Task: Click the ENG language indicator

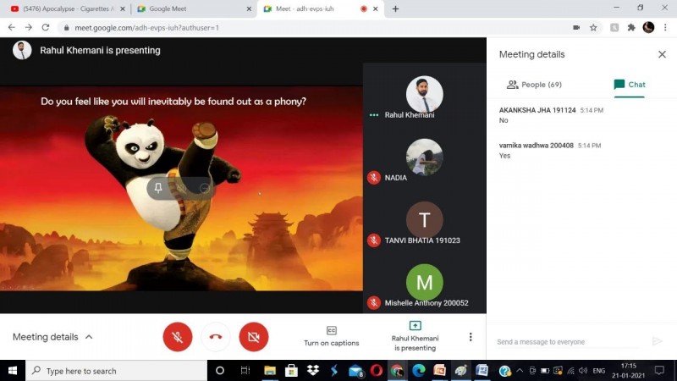Action: pyautogui.click(x=599, y=371)
